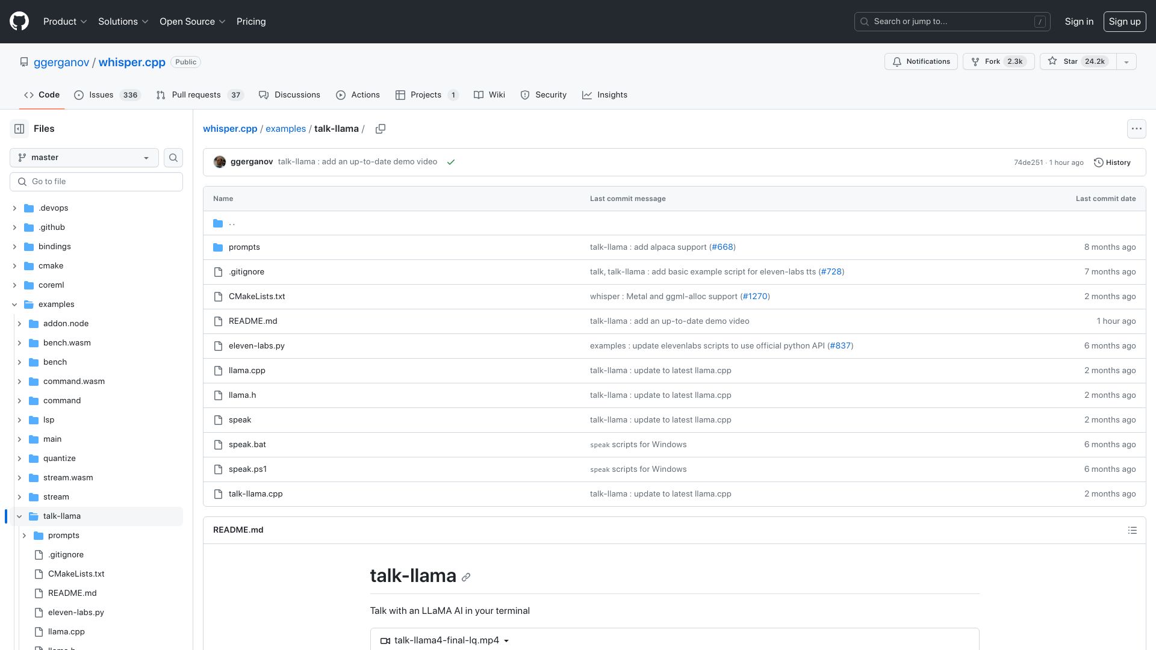
Task: Collapse the talk-llama folder in tree
Action: coord(19,516)
